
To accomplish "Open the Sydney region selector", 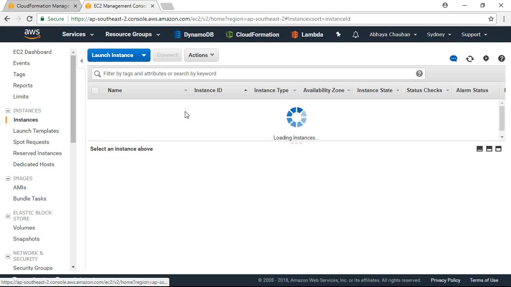I will 439,34.
